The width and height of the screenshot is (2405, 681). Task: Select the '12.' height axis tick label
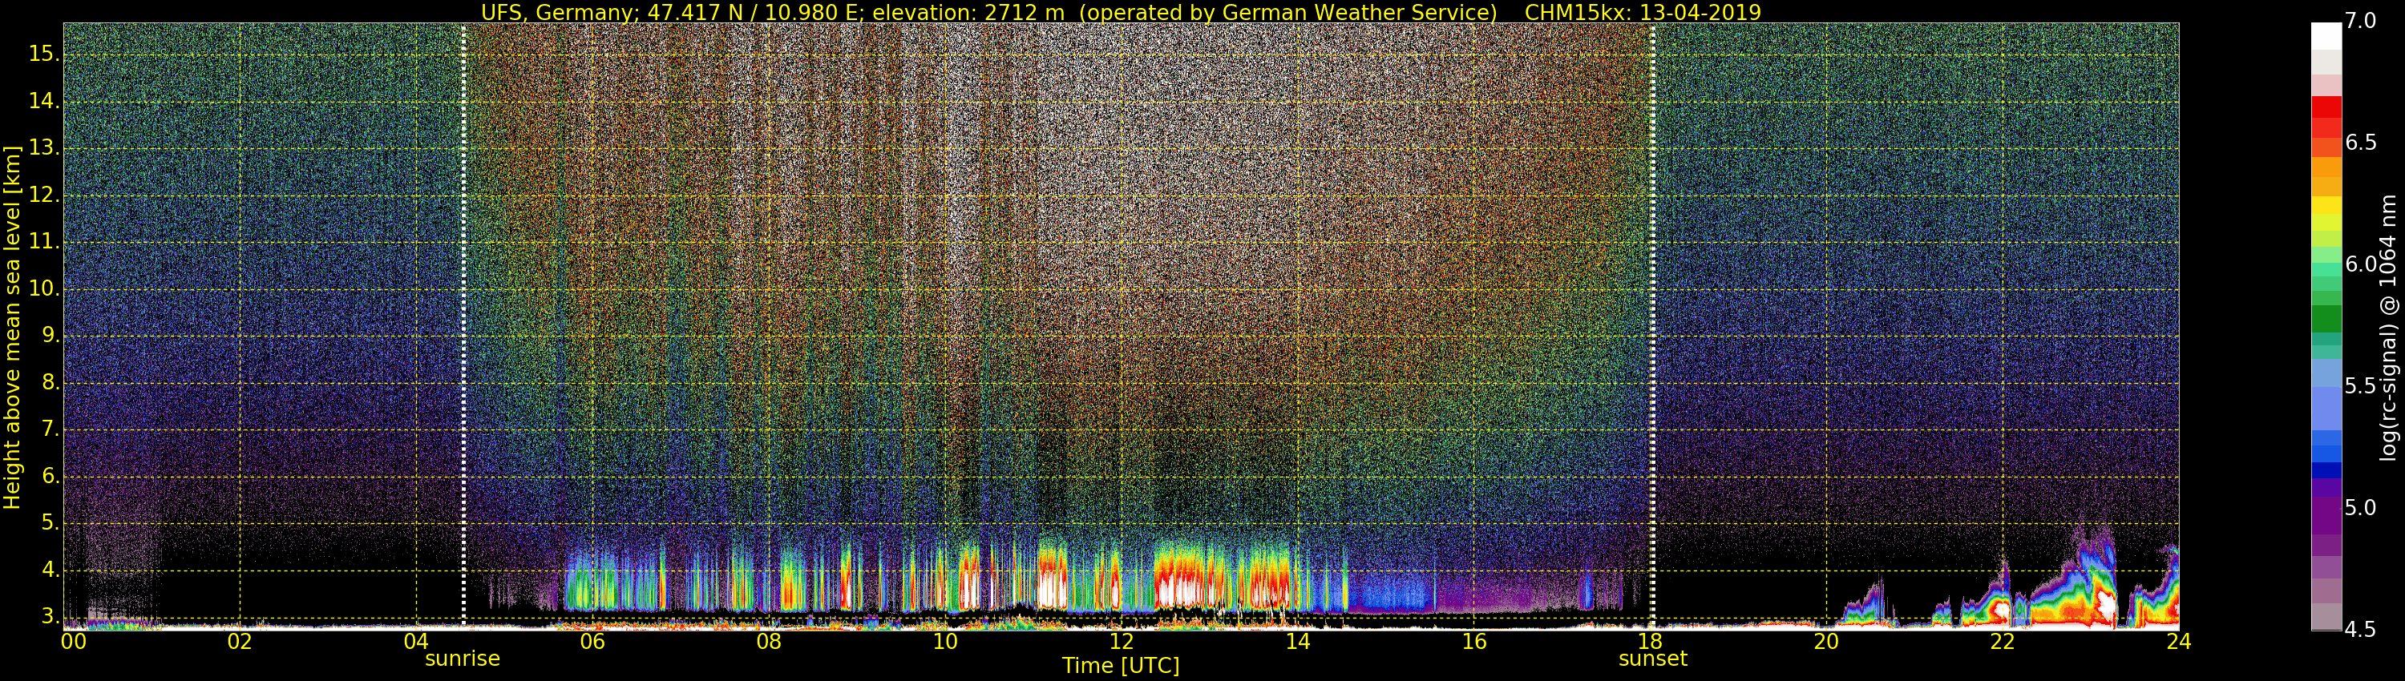coord(43,195)
